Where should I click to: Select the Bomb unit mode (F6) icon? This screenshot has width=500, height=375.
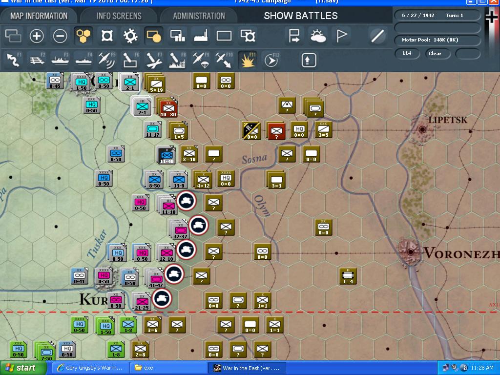[x=130, y=60]
